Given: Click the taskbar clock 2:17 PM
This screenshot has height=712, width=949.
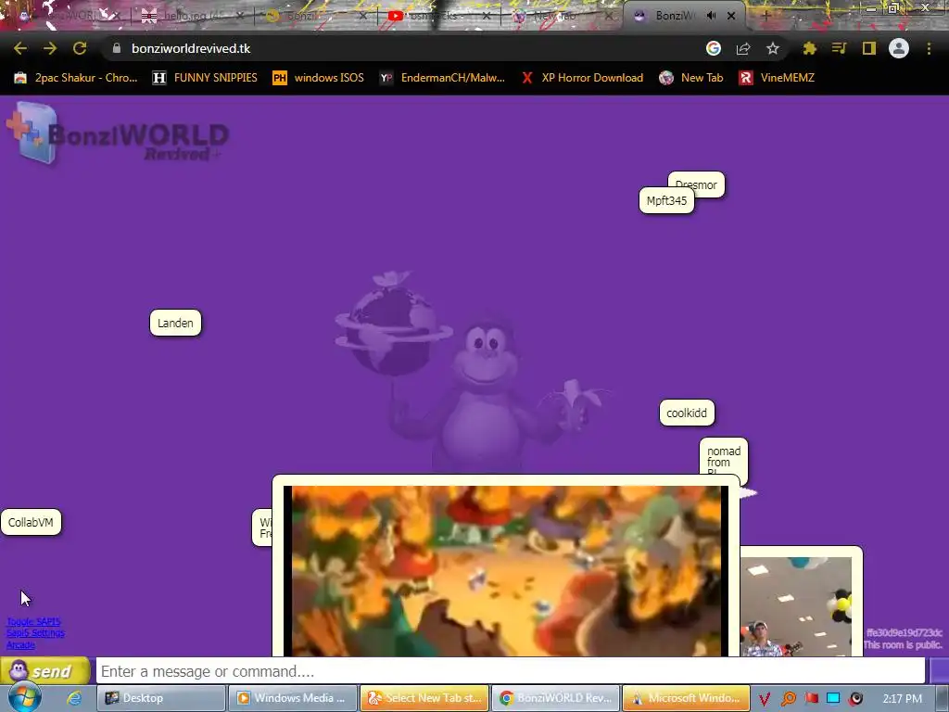Looking at the screenshot, I should 902,698.
